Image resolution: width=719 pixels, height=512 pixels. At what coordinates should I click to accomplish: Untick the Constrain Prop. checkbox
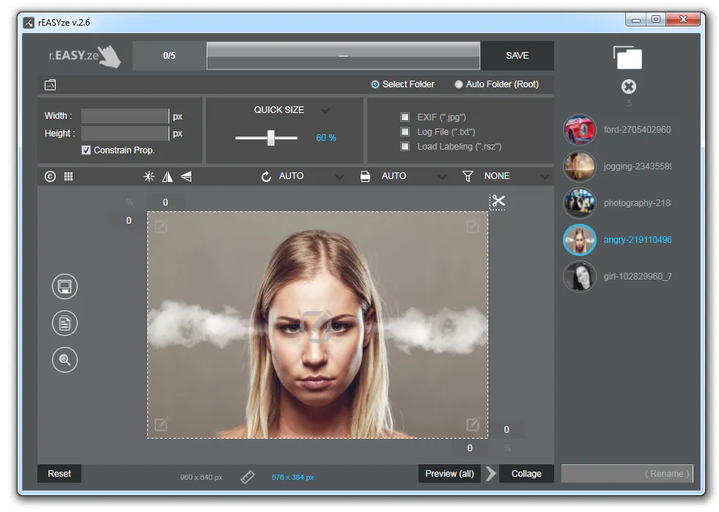[x=86, y=150]
